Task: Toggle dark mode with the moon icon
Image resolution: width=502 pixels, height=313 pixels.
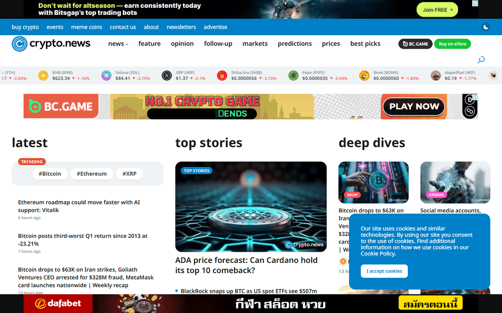Action: 486,27
